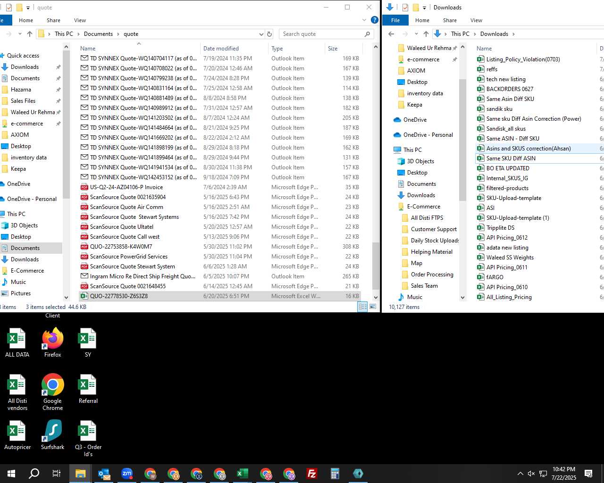
Task: Open Quick Access Toolbar dropdown in Downloads window
Action: pos(424,8)
